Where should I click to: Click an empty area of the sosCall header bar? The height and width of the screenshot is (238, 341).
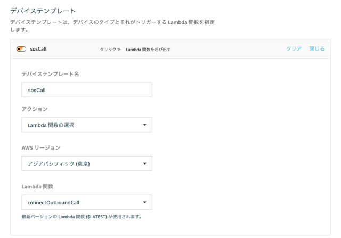(229, 49)
